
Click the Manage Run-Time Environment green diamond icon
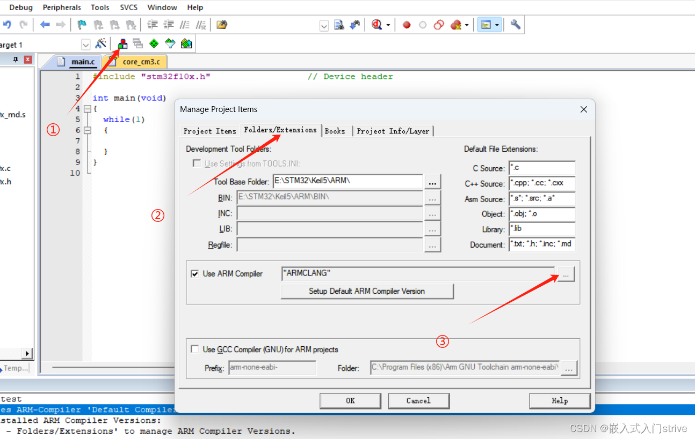[154, 44]
